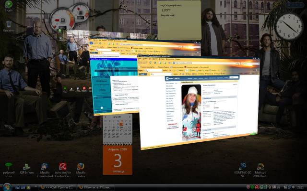This screenshot has height=191, width=307.
Task: Click the profile photo on VKontakte page
Action: pyautogui.click(x=191, y=112)
